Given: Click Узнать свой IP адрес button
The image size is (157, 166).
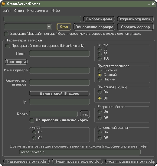Looking at the screenshot, I should [x=59, y=93].
